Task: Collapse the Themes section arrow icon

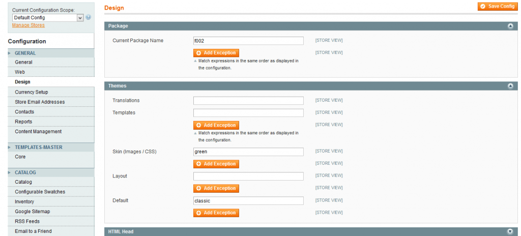Action: pos(510,86)
